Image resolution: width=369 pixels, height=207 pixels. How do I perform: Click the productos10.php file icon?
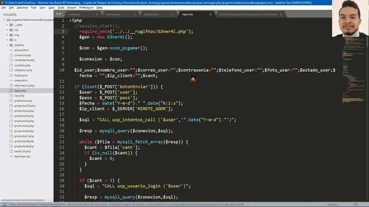click(x=11, y=106)
